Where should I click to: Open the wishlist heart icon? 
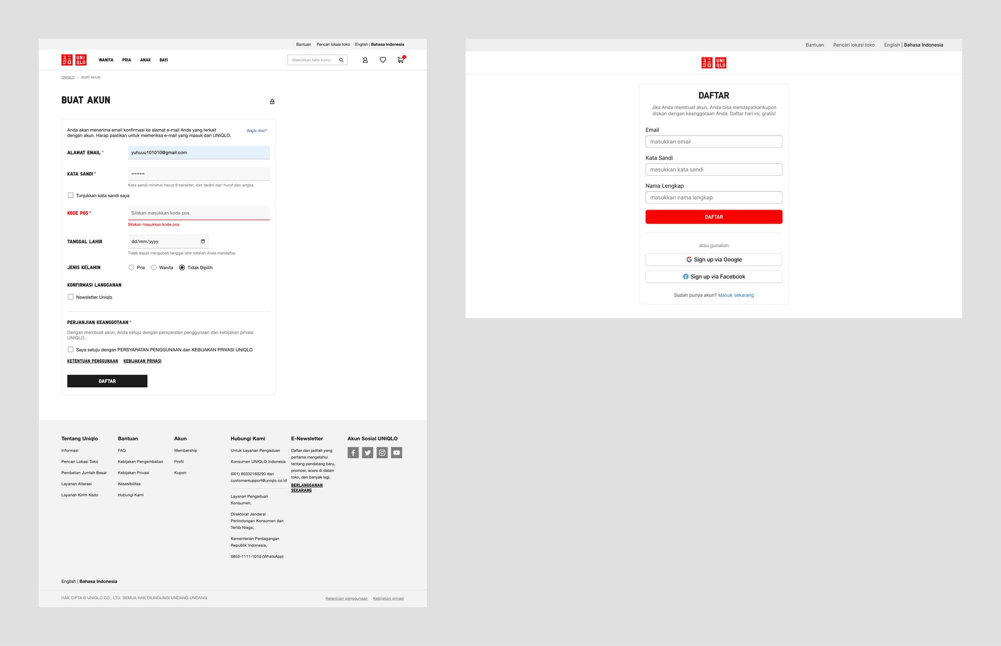click(x=383, y=60)
